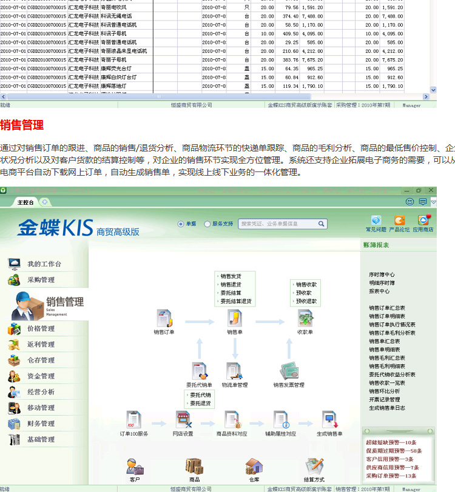Click 销售退货 link
Screen dimensions: 455x492
[231, 285]
